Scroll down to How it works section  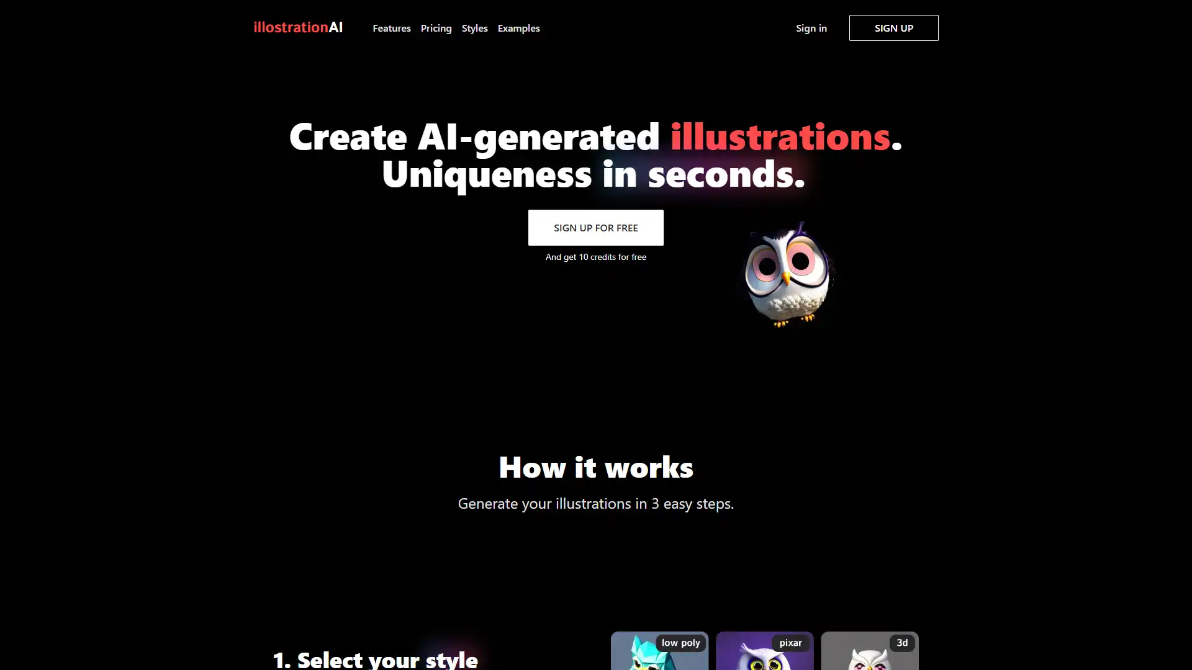pos(595,465)
